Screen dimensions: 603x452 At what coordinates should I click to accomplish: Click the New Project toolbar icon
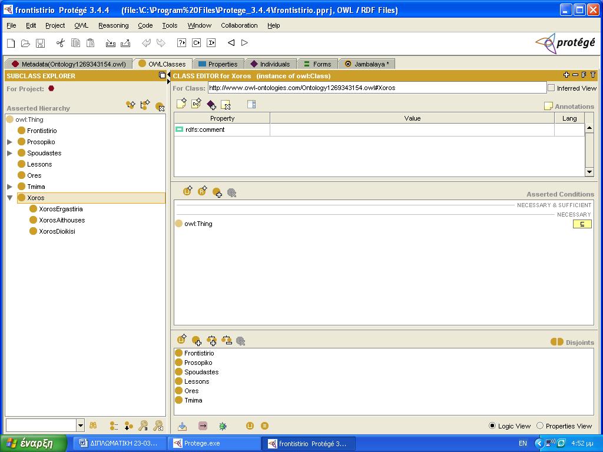click(x=11, y=43)
